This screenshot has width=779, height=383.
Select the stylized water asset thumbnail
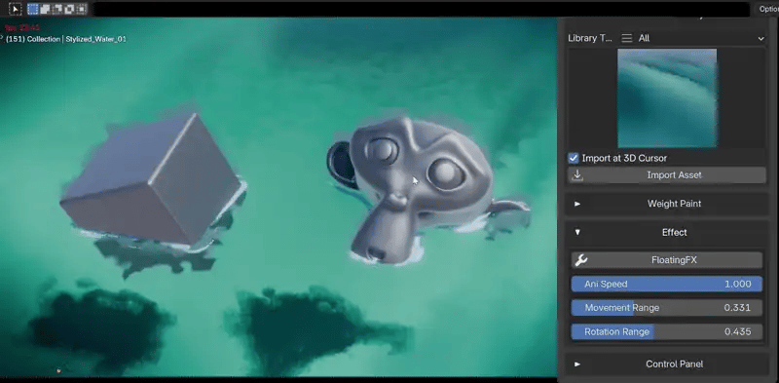(x=667, y=98)
